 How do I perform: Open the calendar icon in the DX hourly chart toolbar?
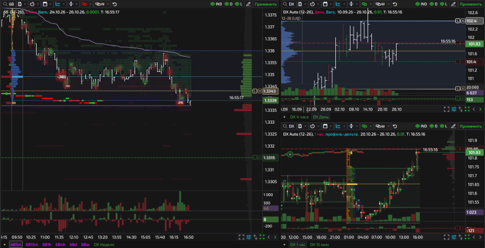pyautogui.click(x=325, y=126)
